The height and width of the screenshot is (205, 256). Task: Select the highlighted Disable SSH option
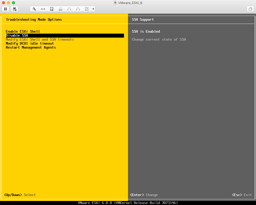point(17,35)
